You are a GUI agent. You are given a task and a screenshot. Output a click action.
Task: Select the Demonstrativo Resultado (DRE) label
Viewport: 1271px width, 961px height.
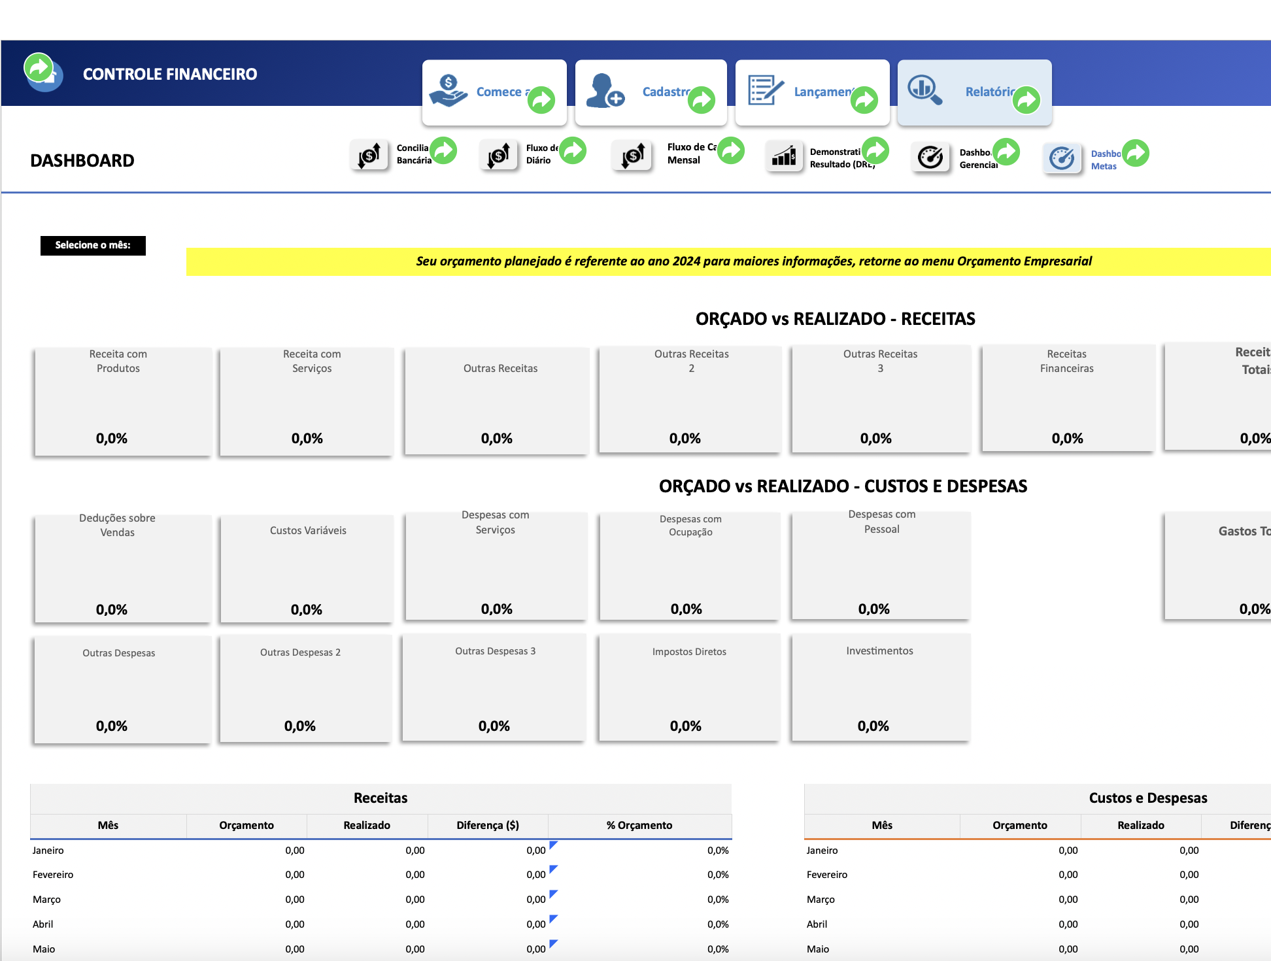coord(842,158)
